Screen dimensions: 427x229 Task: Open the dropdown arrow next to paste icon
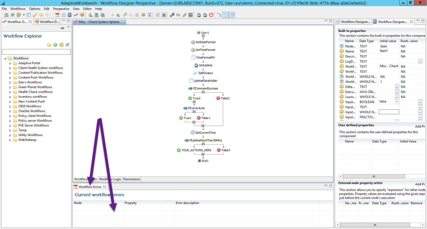click(24, 15)
